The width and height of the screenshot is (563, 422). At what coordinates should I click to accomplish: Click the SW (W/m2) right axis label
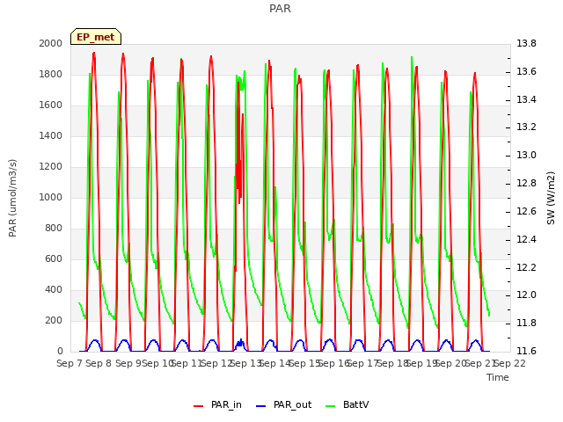click(x=551, y=198)
